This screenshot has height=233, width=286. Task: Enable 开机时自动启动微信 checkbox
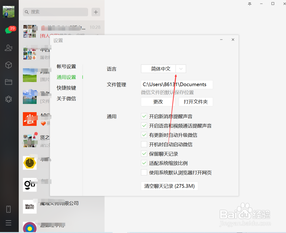coord(144,144)
